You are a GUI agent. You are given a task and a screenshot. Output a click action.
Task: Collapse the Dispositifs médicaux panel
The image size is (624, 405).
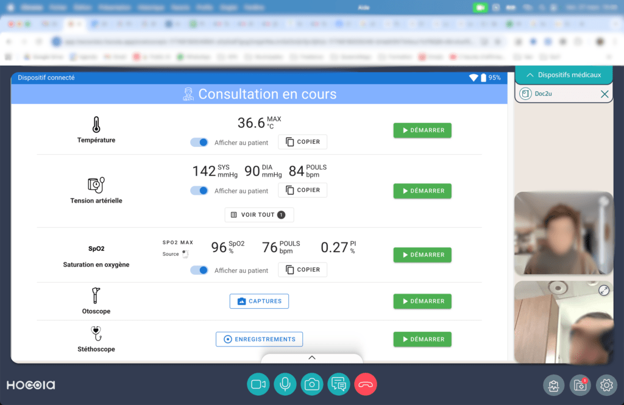pos(564,75)
